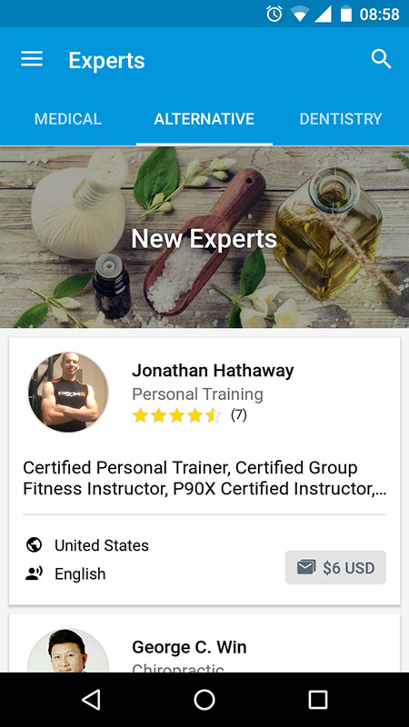Select the Alternative tab
This screenshot has height=727, width=409.
click(204, 119)
